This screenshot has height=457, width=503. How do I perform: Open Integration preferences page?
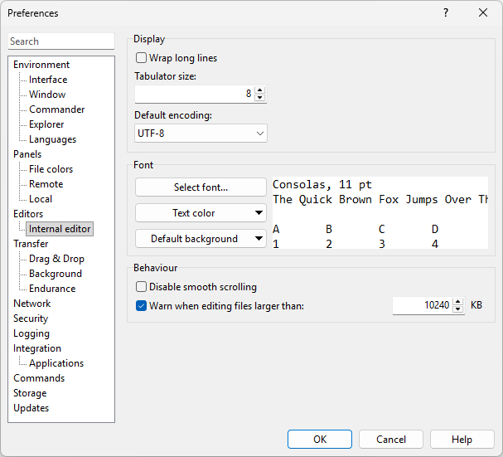[x=37, y=348]
